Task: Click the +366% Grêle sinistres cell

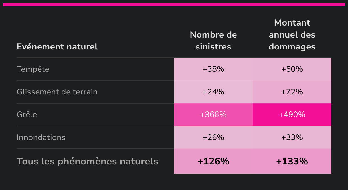Action: (213, 115)
